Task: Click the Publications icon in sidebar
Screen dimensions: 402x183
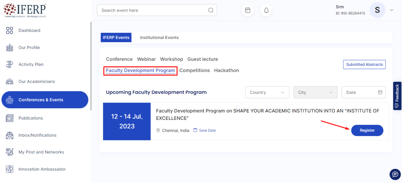Action: pyautogui.click(x=9, y=118)
